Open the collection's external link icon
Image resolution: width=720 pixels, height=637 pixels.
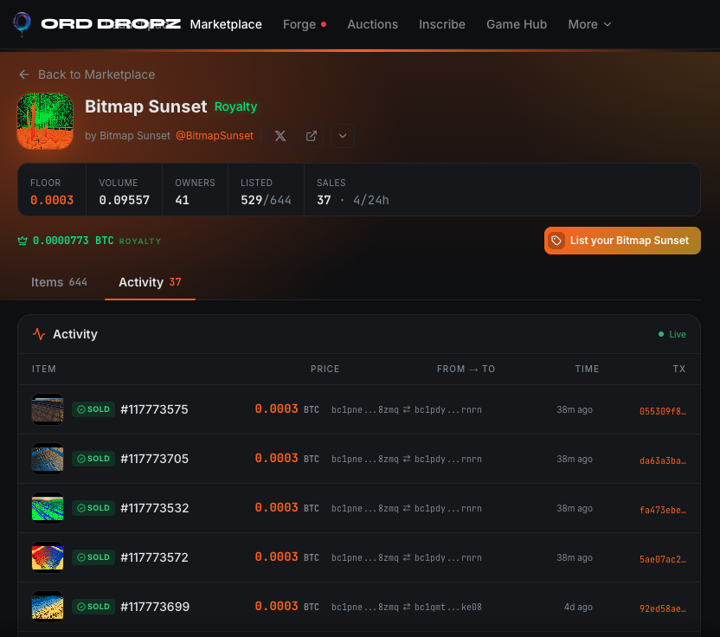312,136
